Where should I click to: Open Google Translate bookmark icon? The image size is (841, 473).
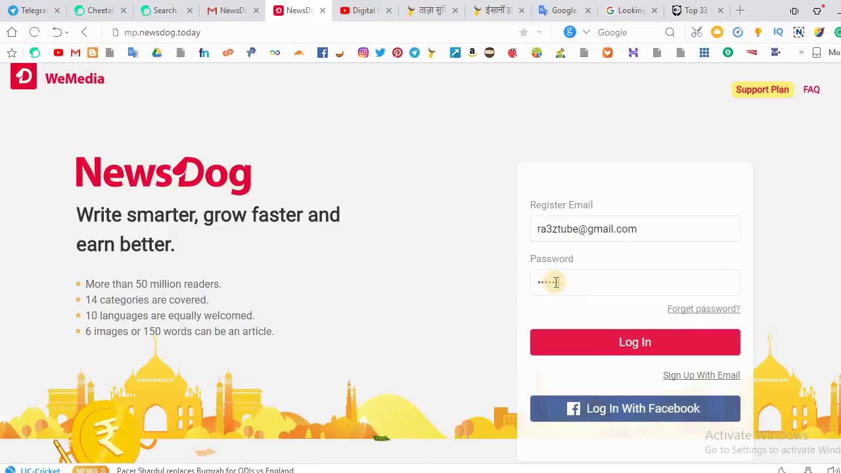(x=133, y=53)
